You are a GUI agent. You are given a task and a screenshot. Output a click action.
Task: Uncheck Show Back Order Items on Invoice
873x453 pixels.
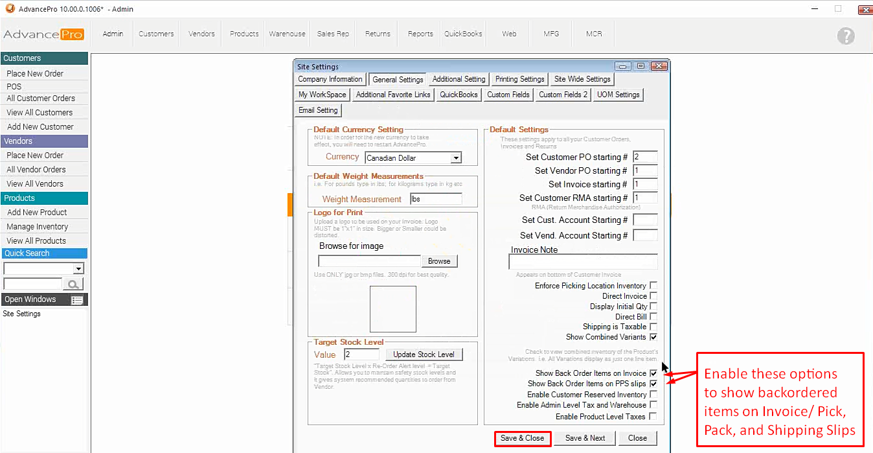tap(653, 373)
